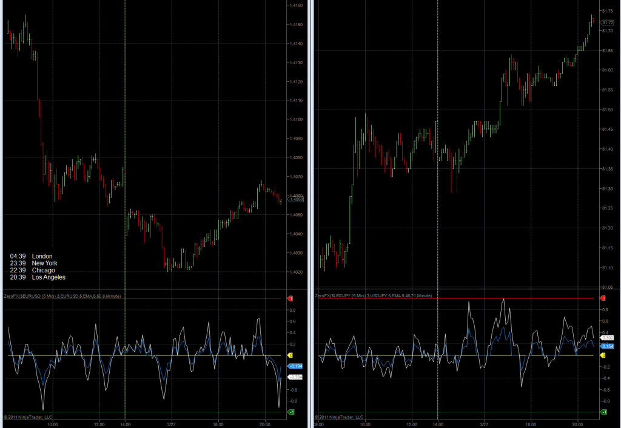Click the red +1 level marker on EURUSD indicator
621x428 pixels.
[x=289, y=299]
